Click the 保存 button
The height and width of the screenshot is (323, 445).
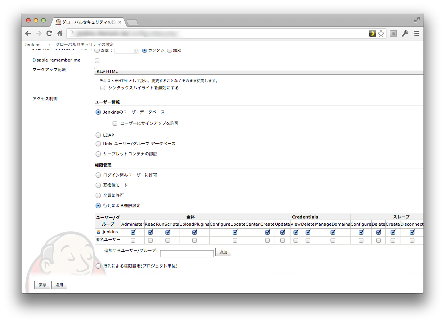42,285
